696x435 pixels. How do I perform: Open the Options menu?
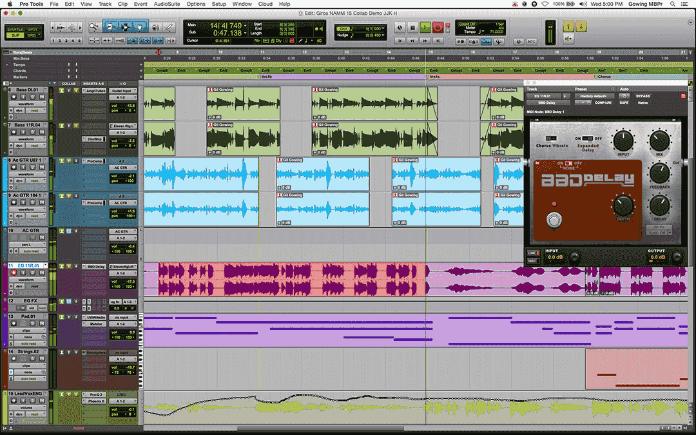click(x=195, y=4)
